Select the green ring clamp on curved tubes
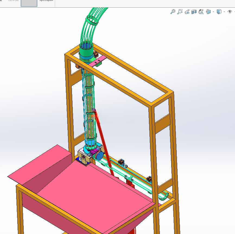Screen dimensions: 235x234 [x=92, y=21]
